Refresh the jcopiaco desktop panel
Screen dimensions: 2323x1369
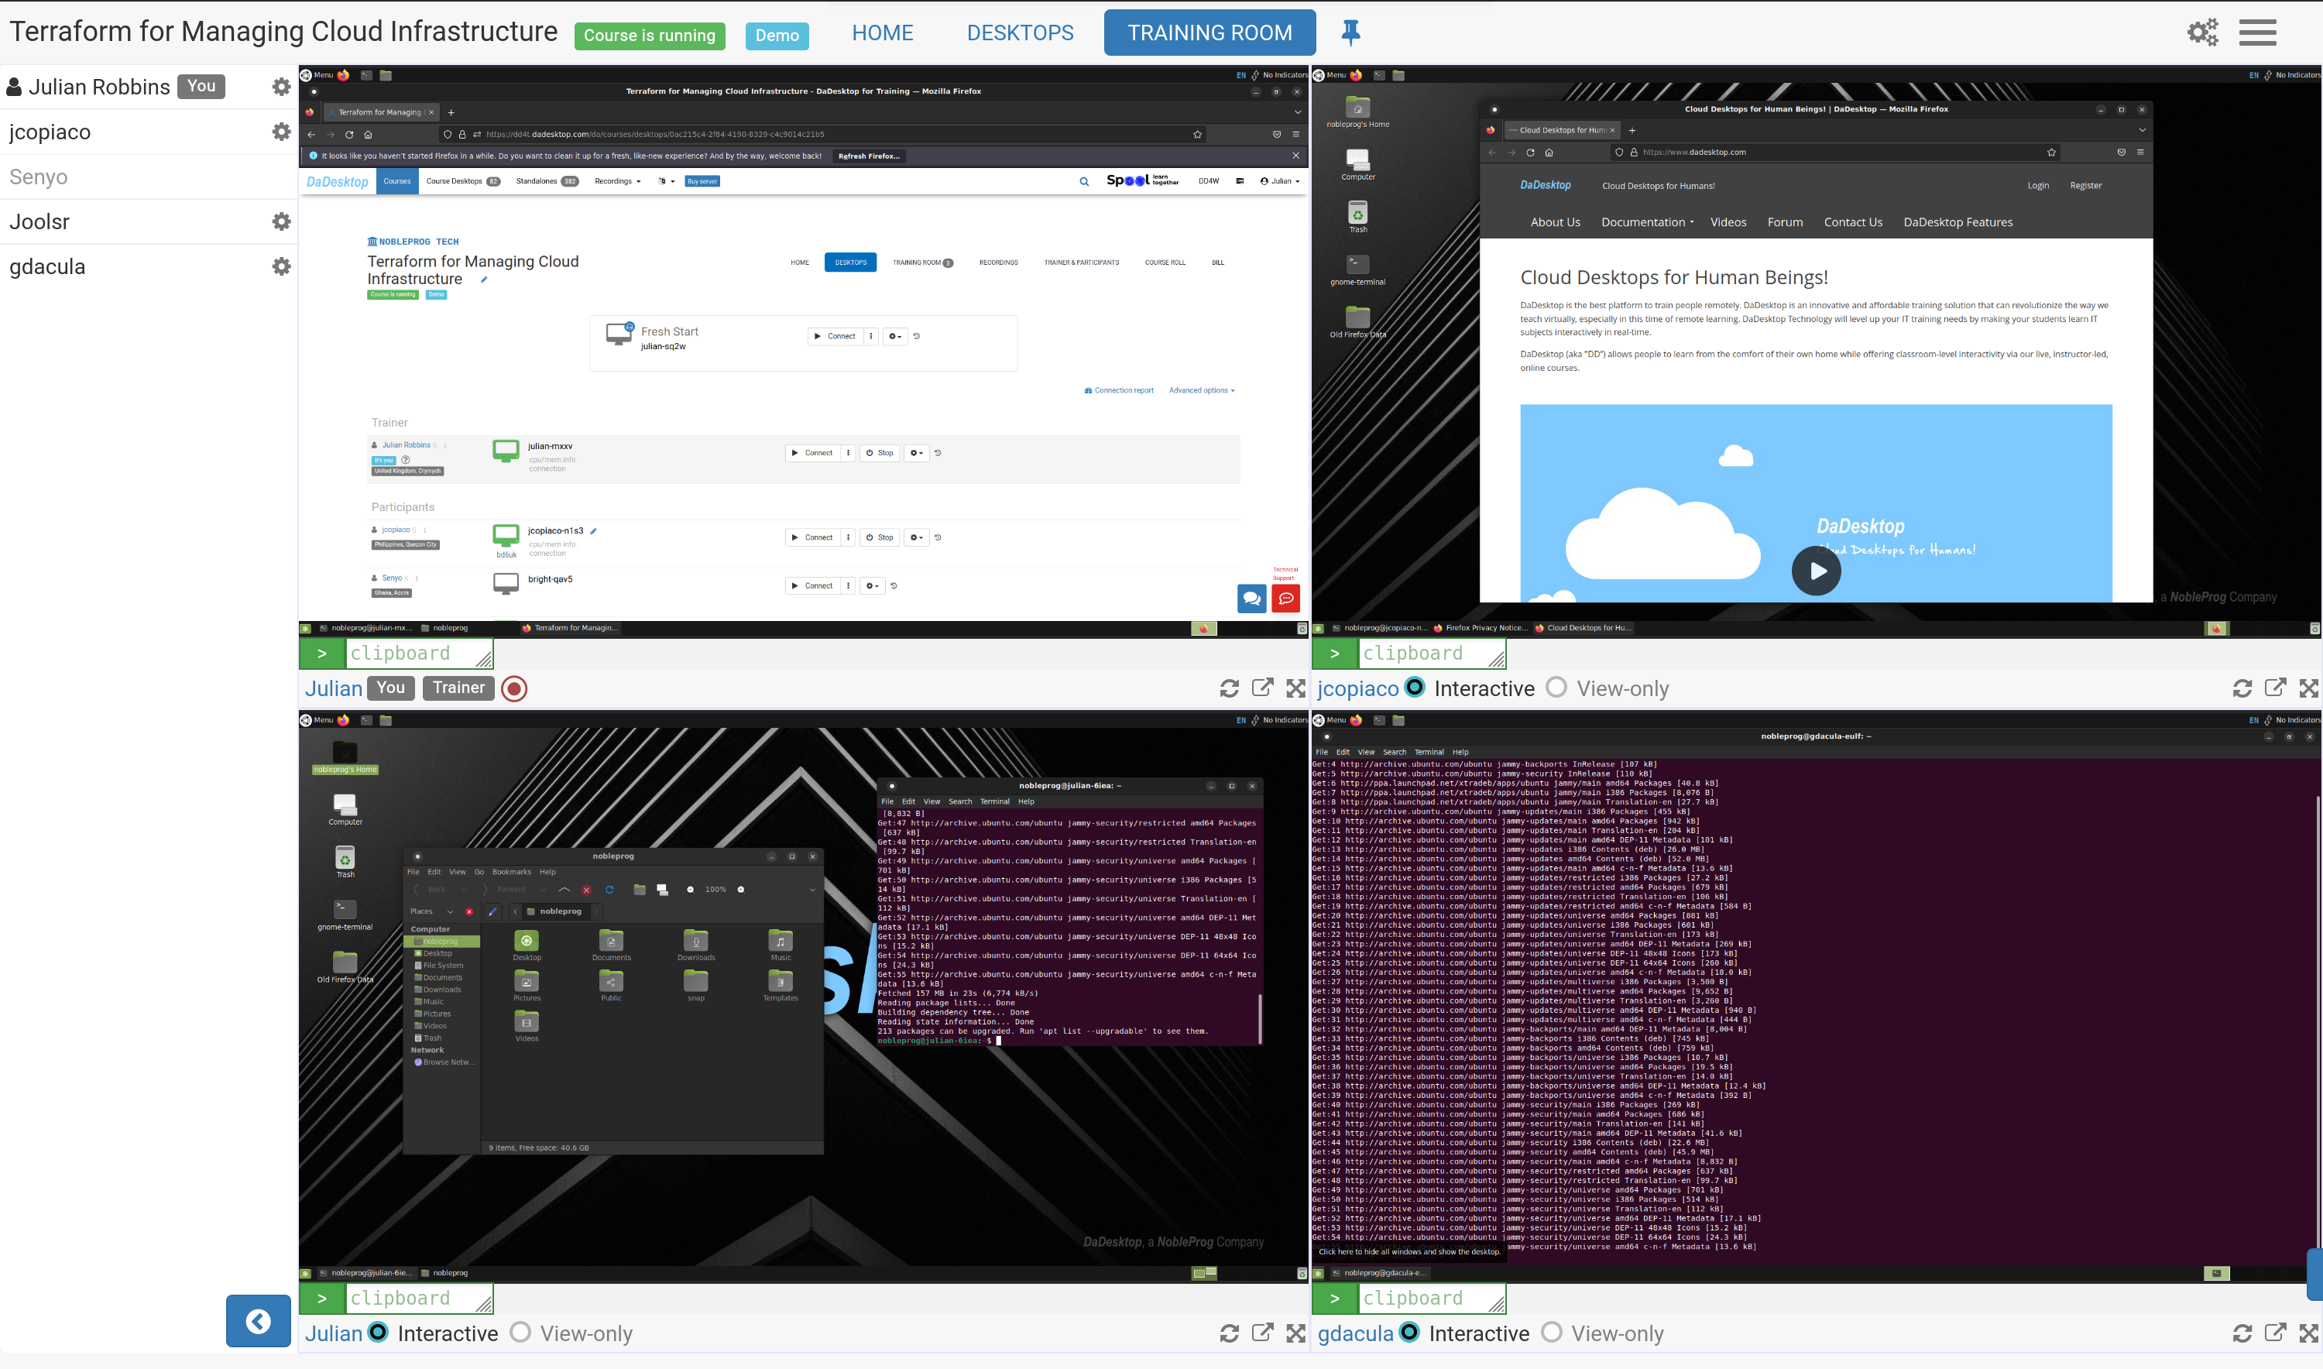(2242, 688)
